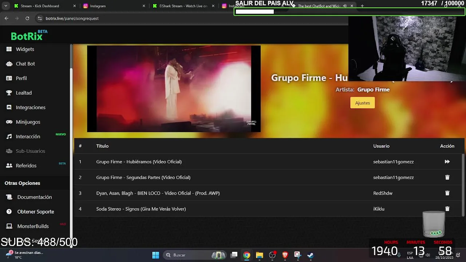Viewport: 466px width, 262px height.
Task: Open the Referidos menu entry
Action: [x=26, y=166]
